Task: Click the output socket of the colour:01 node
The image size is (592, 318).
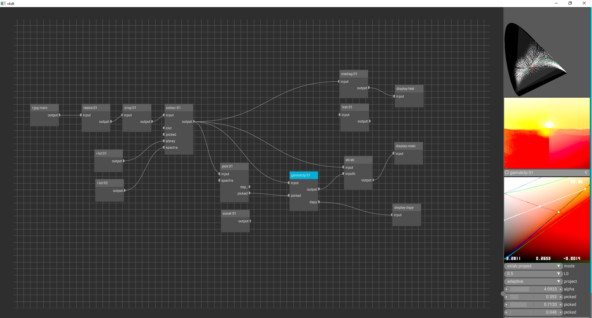Action: tap(194, 121)
